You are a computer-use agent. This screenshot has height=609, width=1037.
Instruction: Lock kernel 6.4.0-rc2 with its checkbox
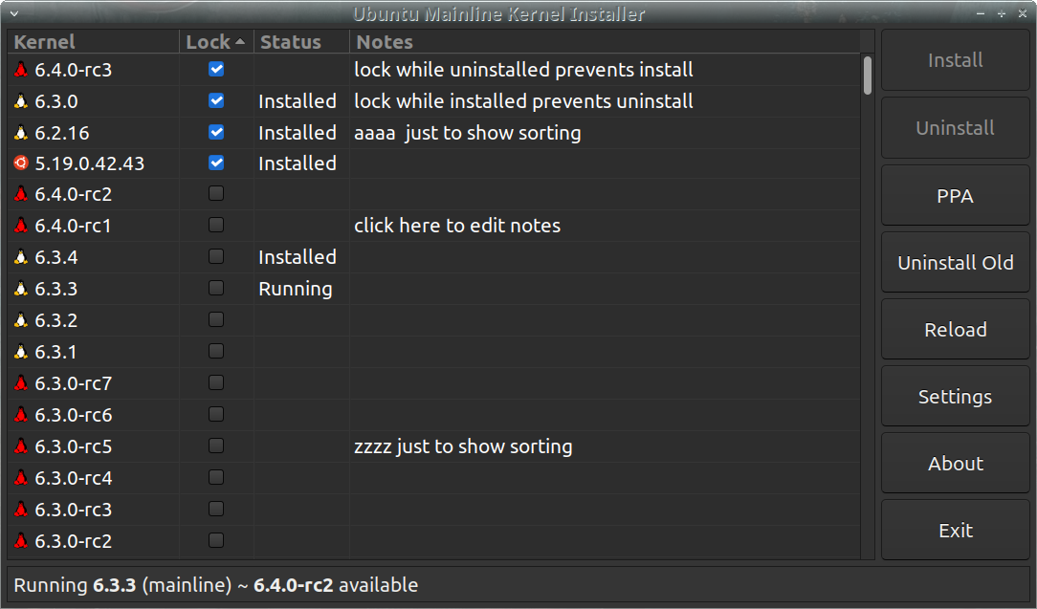216,193
